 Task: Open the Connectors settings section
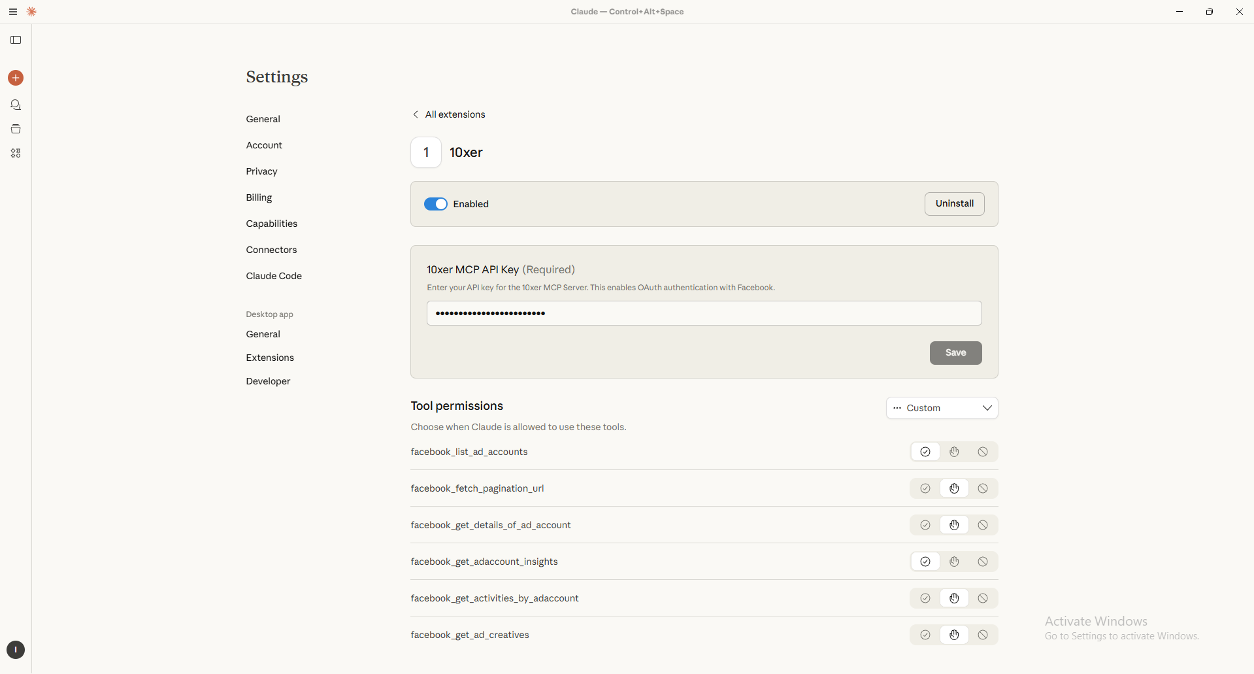click(271, 250)
